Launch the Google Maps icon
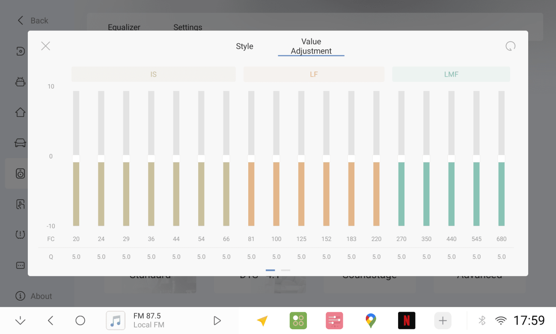 [371, 320]
